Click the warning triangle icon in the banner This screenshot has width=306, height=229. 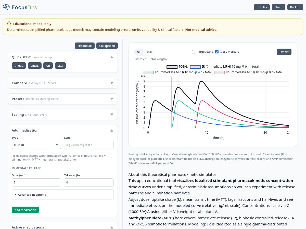[9, 24]
